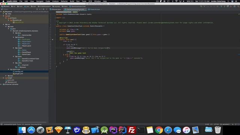Select config.yml in resources
Image resolution: width=240 pixels, height=135 pixels.
click(19, 72)
